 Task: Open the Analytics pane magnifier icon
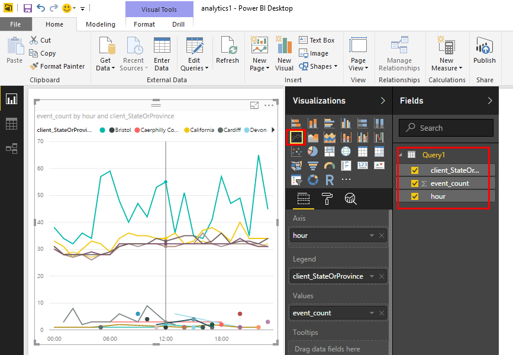pyautogui.click(x=350, y=199)
